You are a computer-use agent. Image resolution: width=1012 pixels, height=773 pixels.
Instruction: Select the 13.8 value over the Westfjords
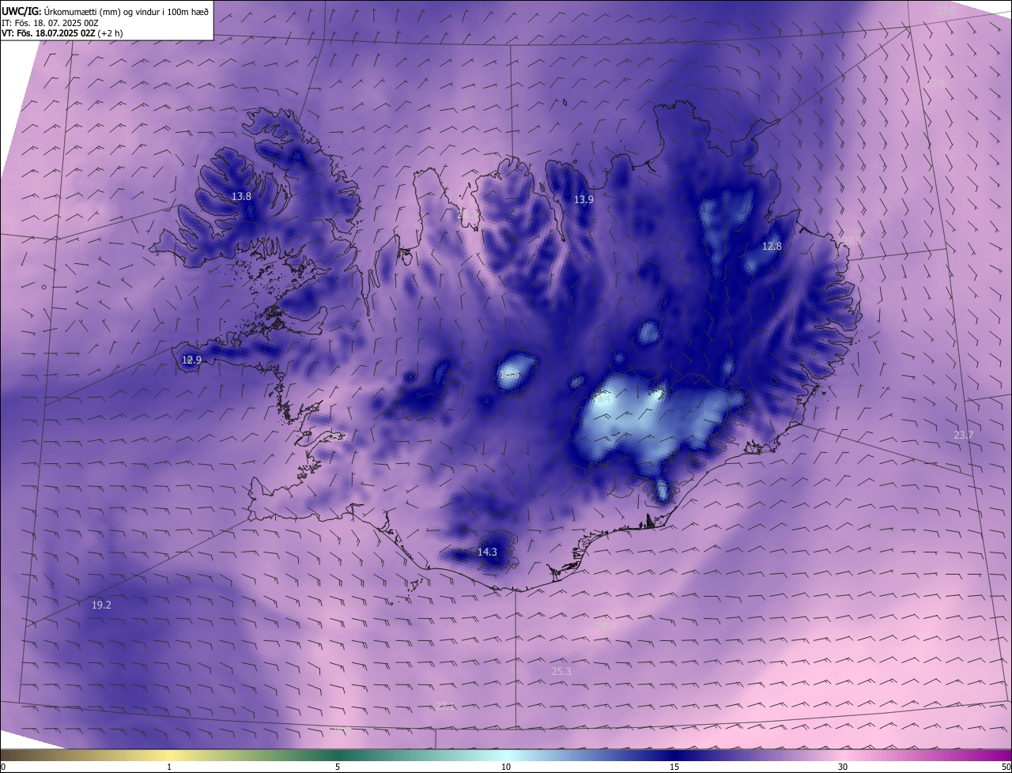241,196
